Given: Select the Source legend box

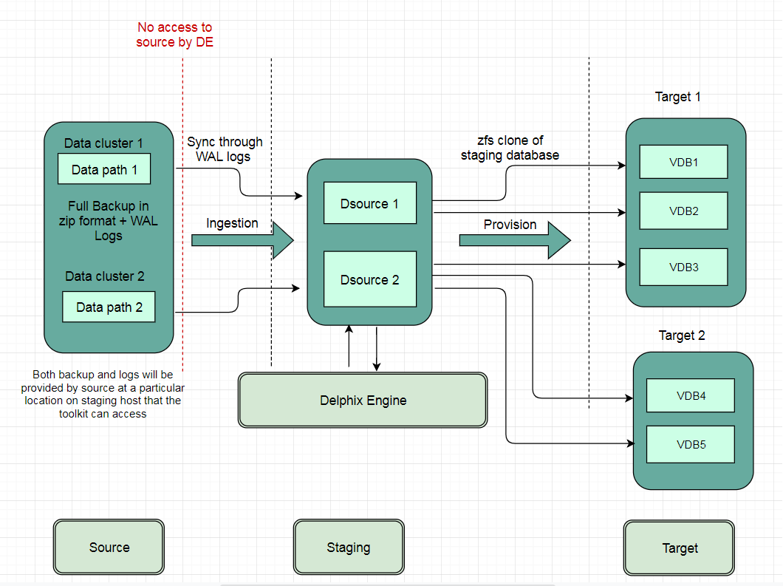Looking at the screenshot, I should (109, 548).
